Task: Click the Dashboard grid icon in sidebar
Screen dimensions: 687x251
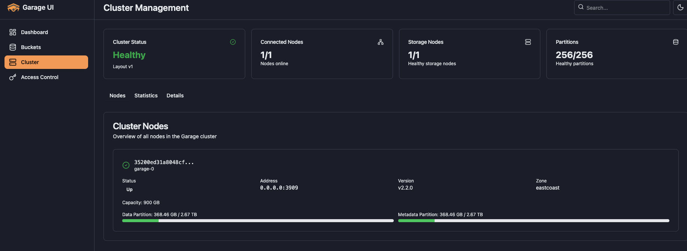Action: click(x=13, y=32)
